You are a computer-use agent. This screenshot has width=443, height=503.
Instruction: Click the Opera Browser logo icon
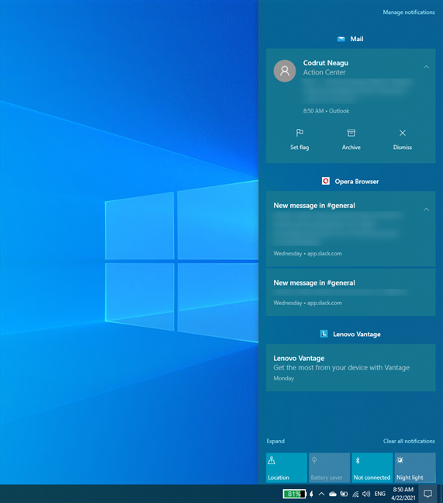coord(326,181)
